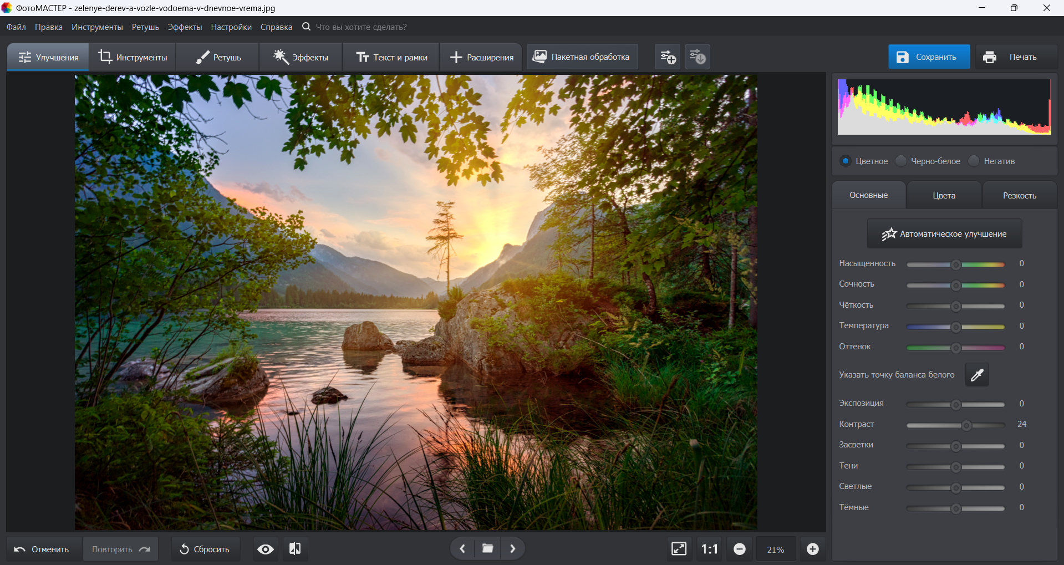The image size is (1064, 565).
Task: Click the Контраст value 24
Action: [x=1021, y=424]
